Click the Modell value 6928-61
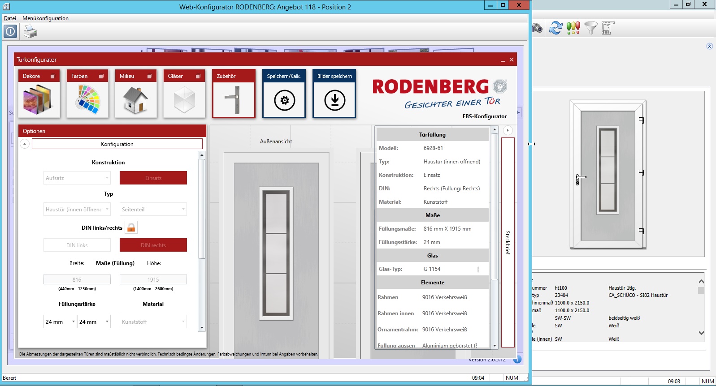The width and height of the screenshot is (716, 386). [433, 148]
